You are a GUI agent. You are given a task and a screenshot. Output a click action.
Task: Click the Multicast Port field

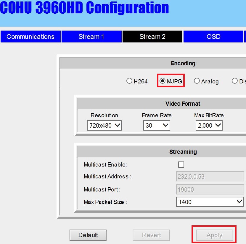(x=210, y=189)
